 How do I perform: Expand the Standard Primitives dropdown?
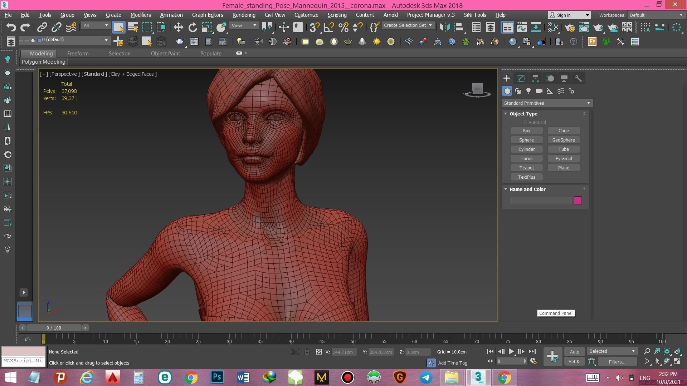click(x=547, y=103)
